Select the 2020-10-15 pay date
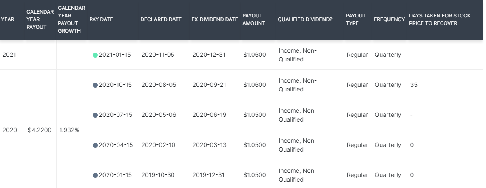This screenshot has width=486, height=188. pyautogui.click(x=115, y=85)
